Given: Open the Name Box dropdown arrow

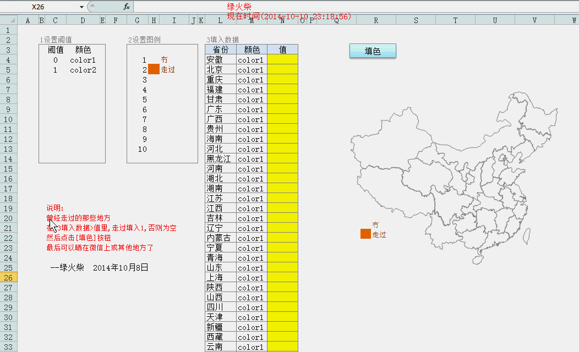Looking at the screenshot, I should tap(81, 7).
